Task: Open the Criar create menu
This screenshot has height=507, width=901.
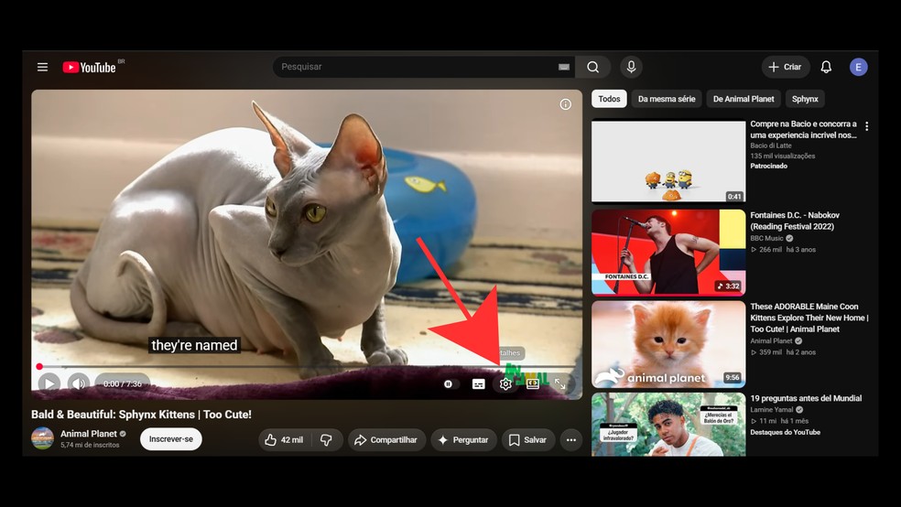Action: 786,67
